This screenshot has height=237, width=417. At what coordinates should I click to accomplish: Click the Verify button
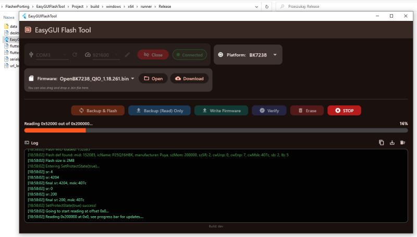[269, 111]
